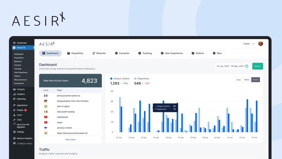
Task: Click the Plugins plug icon
Action: [14, 110]
